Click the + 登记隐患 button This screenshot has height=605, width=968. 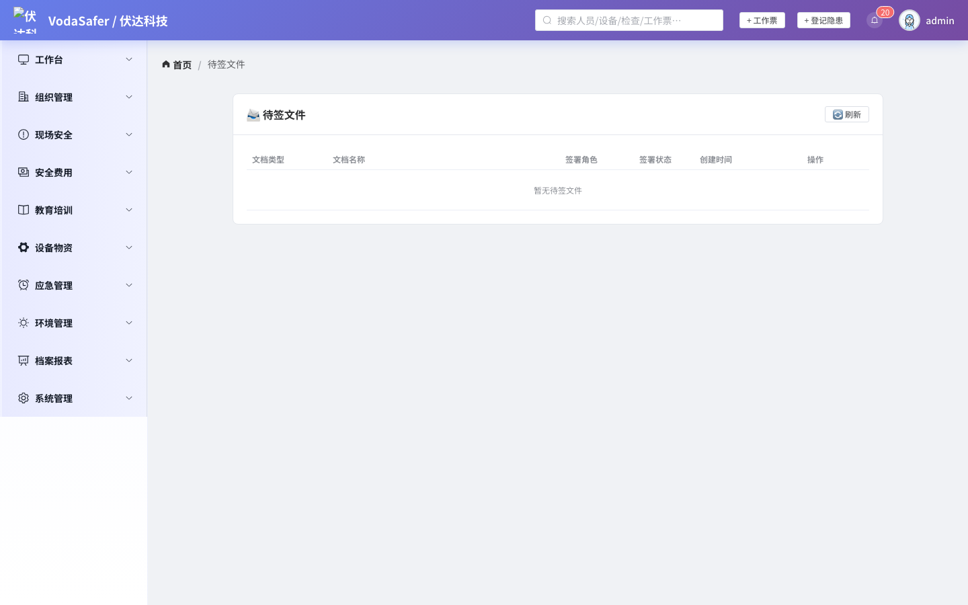coord(823,20)
